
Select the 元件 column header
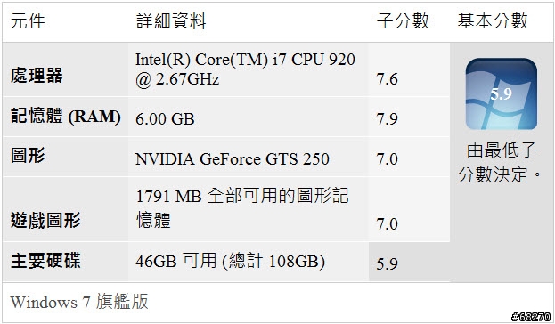pyautogui.click(x=28, y=20)
